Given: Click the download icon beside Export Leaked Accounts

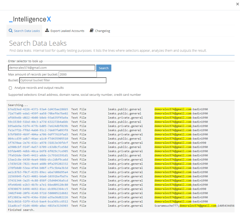Looking at the screenshot, I should (47, 31).
